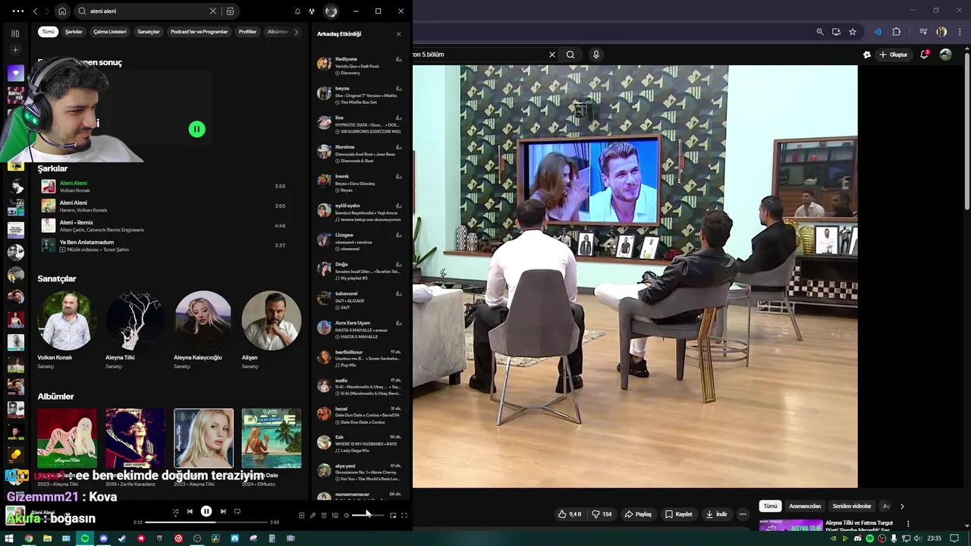The width and height of the screenshot is (971, 546).
Task: Open the Aleyna Kalaycıoğlu artist card
Action: point(203,330)
